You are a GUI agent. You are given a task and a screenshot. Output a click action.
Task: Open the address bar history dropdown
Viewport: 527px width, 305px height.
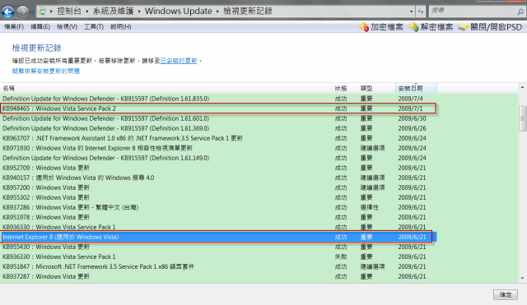click(x=412, y=12)
